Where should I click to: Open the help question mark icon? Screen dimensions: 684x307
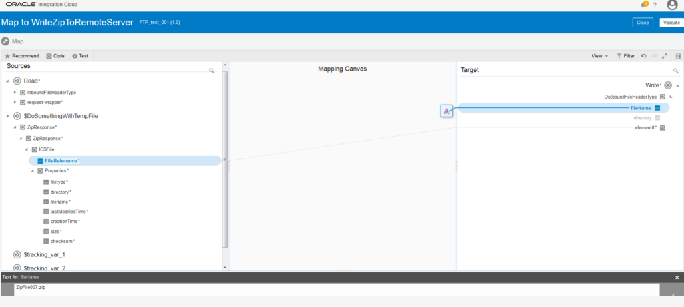(x=655, y=5)
